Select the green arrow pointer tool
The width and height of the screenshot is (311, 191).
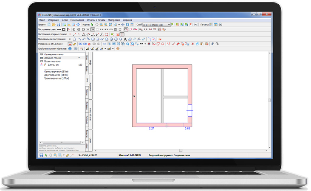pyautogui.click(x=92, y=25)
